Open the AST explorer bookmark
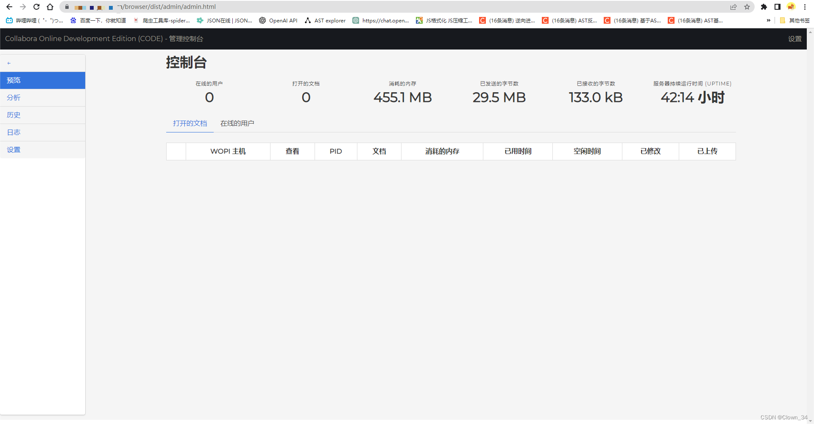The image size is (814, 424). 325,20
